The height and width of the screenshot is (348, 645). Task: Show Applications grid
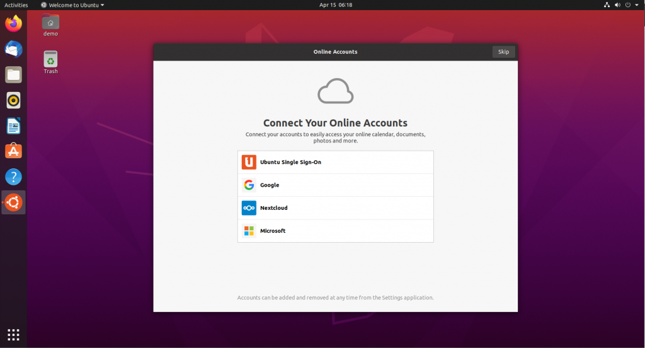pyautogui.click(x=14, y=334)
